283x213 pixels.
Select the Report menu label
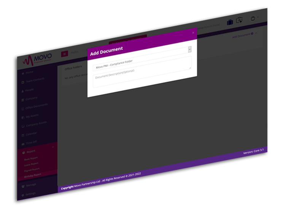click(31, 151)
